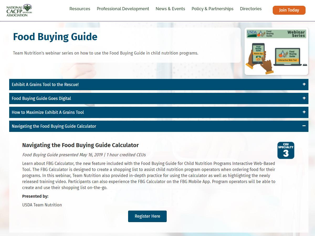The width and height of the screenshot is (315, 236).
Task: Click the Team Nutrition's webinar series description
Action: 106,53
